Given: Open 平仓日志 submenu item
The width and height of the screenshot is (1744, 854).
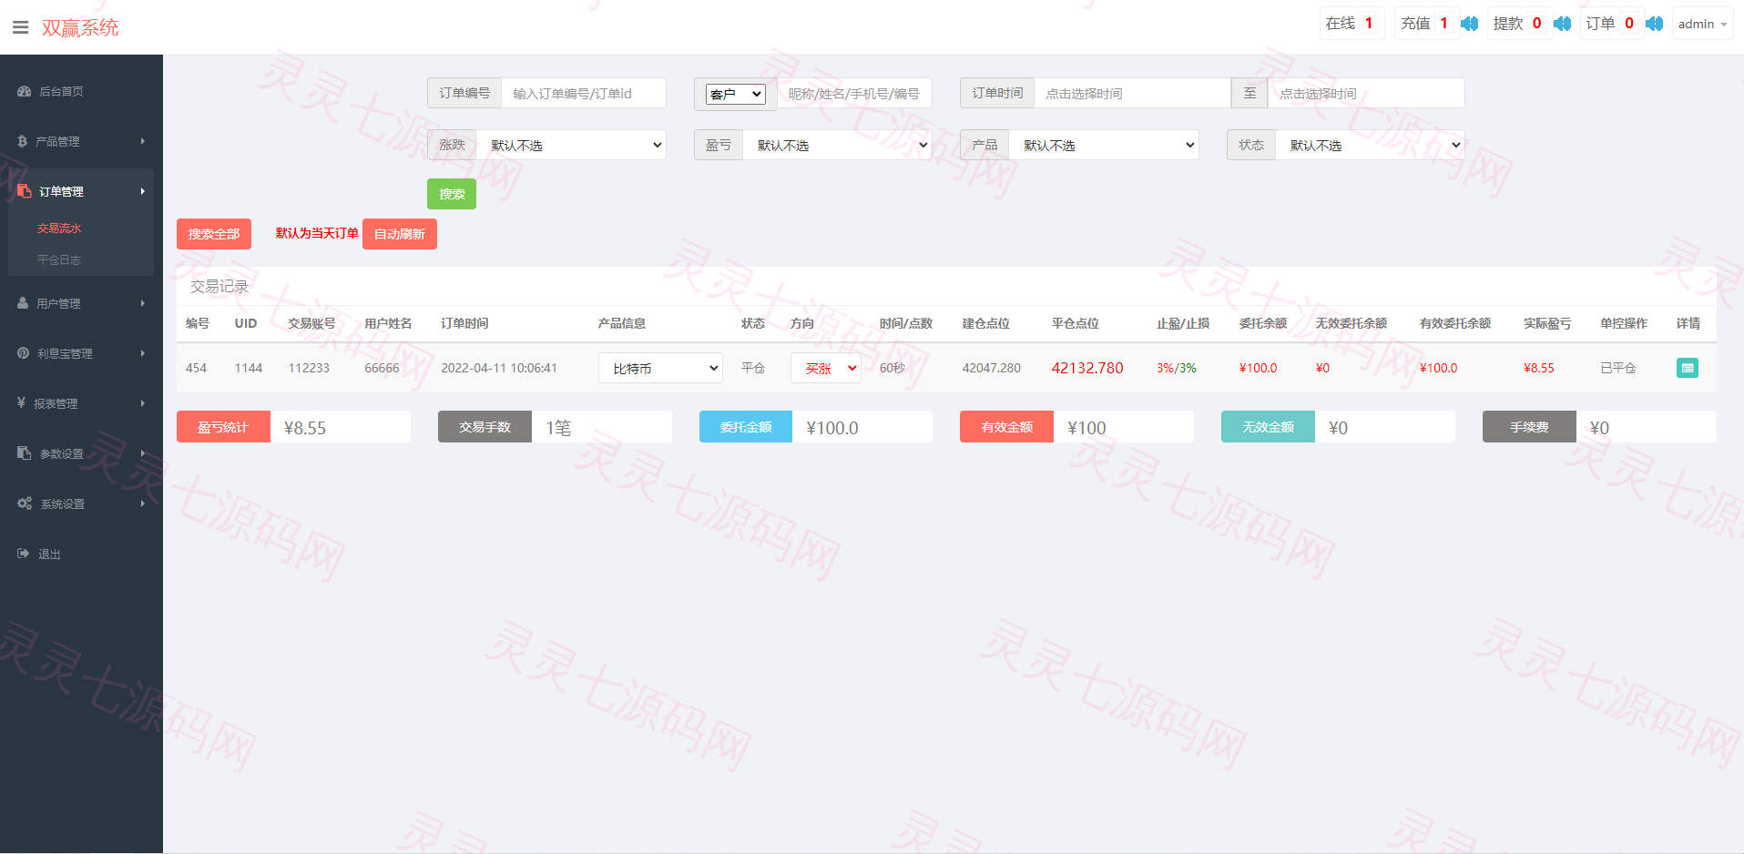Looking at the screenshot, I should click(x=59, y=259).
